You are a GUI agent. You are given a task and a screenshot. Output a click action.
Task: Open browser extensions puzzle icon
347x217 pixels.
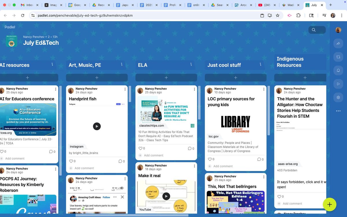click(298, 15)
